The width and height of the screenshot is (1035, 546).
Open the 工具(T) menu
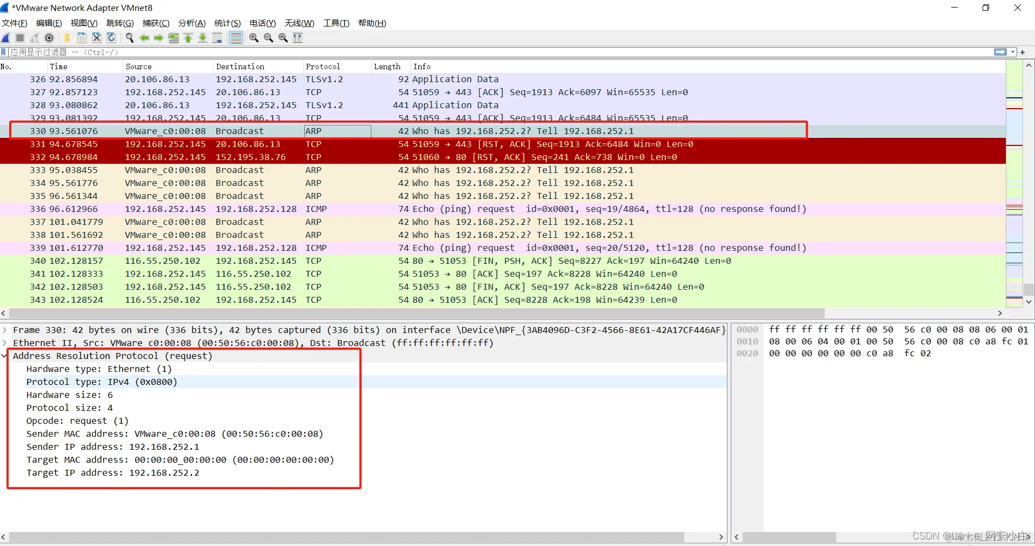[x=336, y=23]
